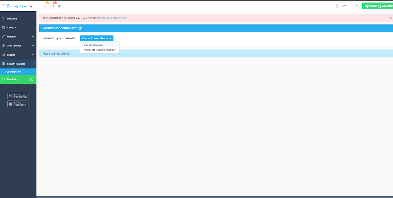This screenshot has width=393, height=198.
Task: Open the notifications bell icon
Action: tap(45, 6)
